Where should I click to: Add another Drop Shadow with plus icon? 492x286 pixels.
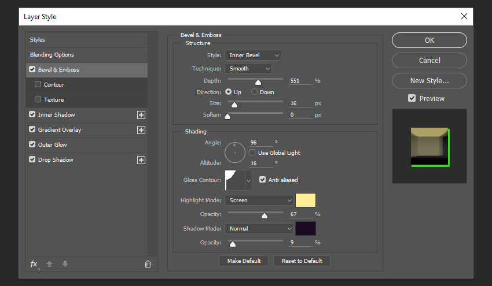pyautogui.click(x=141, y=160)
